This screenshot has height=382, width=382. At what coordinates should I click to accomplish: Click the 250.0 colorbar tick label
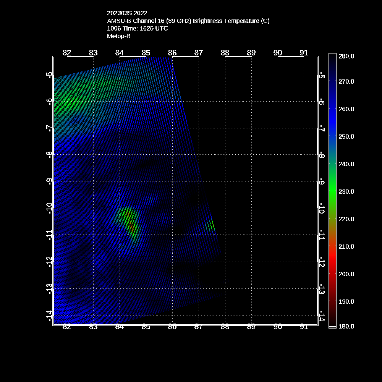(x=346, y=136)
